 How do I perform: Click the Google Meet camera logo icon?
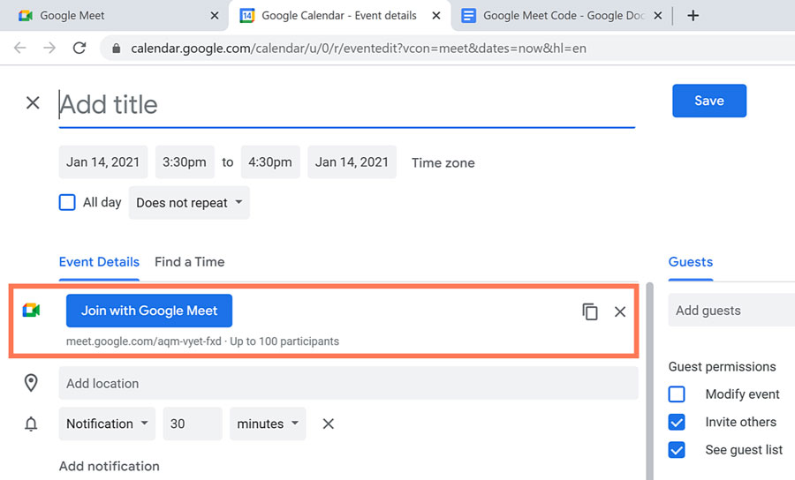(32, 310)
